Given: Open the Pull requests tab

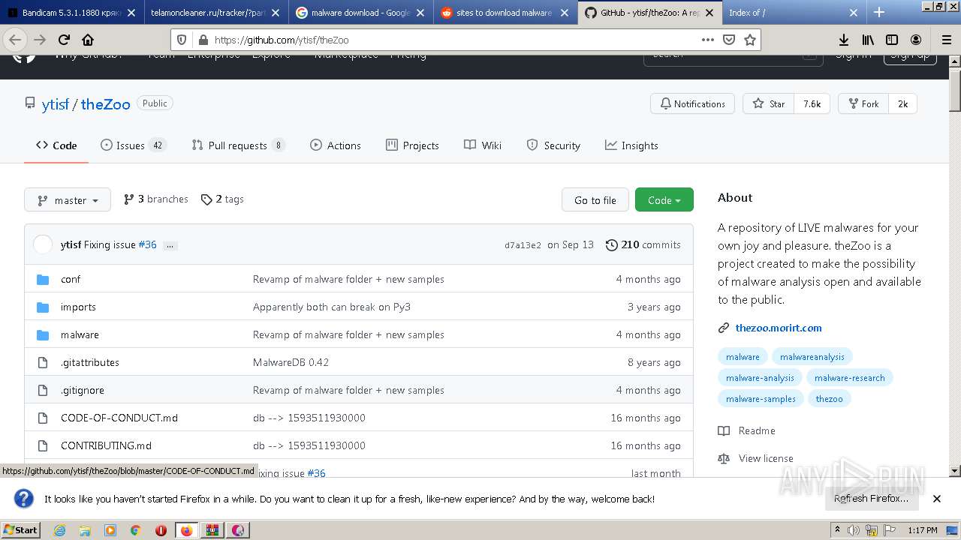Looking at the screenshot, I should point(238,145).
